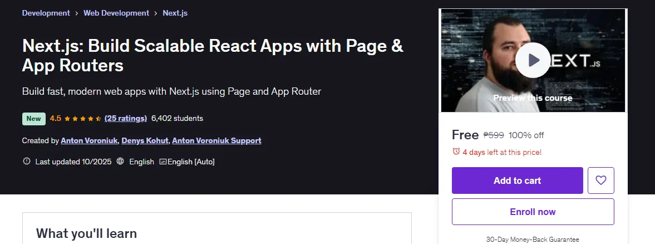Click Enroll now button
The width and height of the screenshot is (655, 244).
click(x=533, y=212)
